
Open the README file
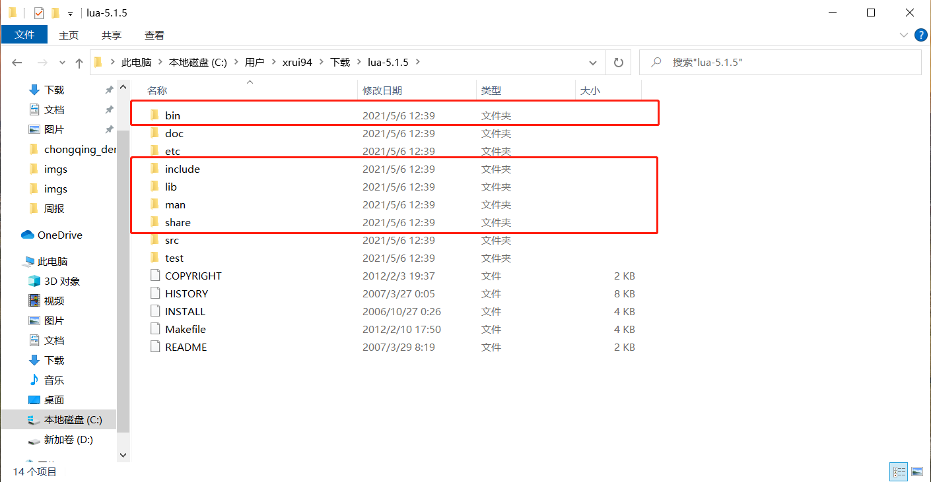coord(187,346)
